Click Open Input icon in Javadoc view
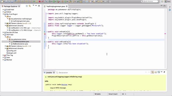172x96 pixels. tap(156, 72)
